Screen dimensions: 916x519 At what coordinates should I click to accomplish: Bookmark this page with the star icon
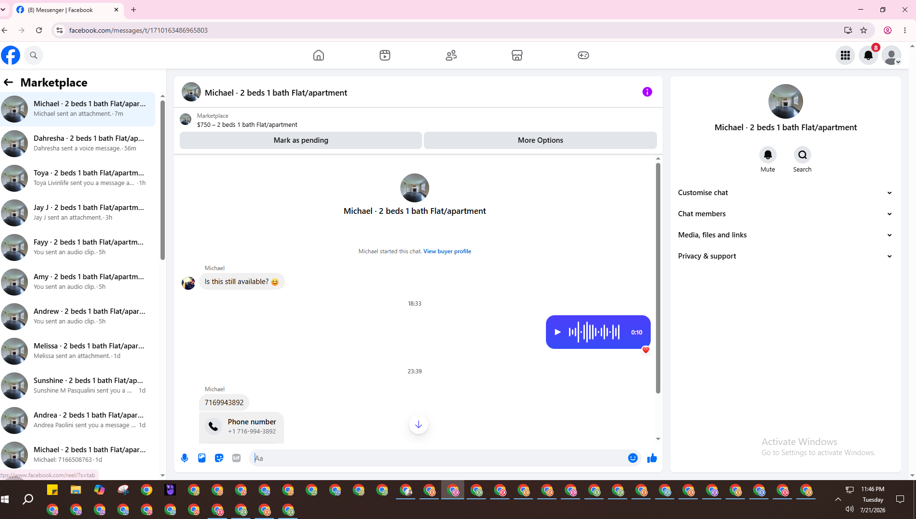click(x=864, y=30)
